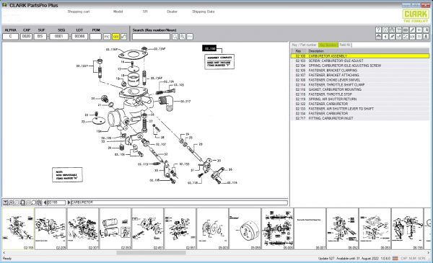Select SPRING, CARBURETOR IDLE ADJUSTING SCREW row
Image resolution: width=433 pixels, height=263 pixels.
coord(360,66)
